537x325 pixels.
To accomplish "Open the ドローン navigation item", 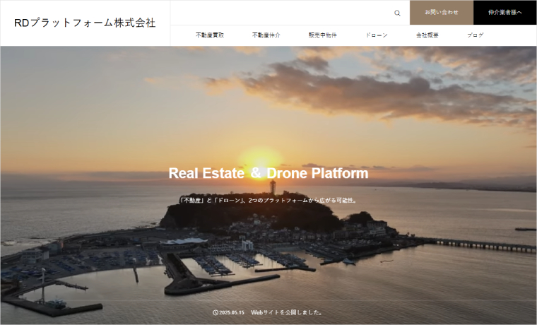I will pyautogui.click(x=377, y=35).
